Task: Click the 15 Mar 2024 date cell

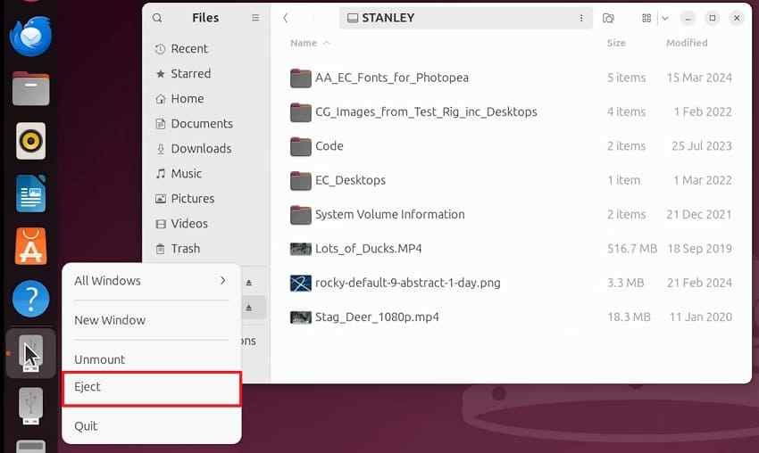Action: pyautogui.click(x=699, y=78)
